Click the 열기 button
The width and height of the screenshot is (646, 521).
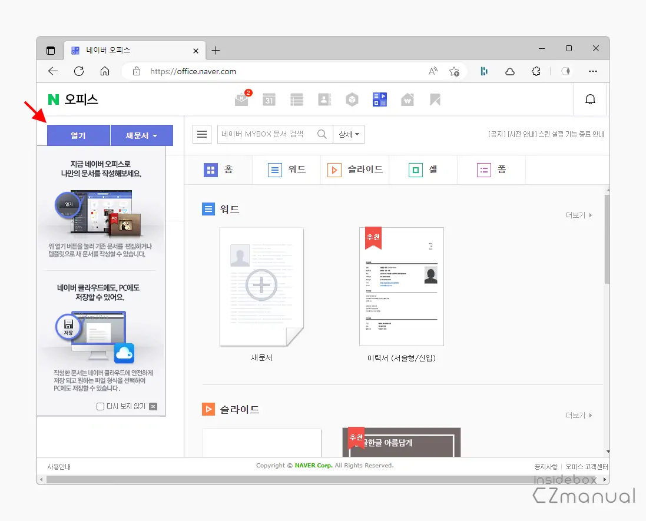pos(78,135)
